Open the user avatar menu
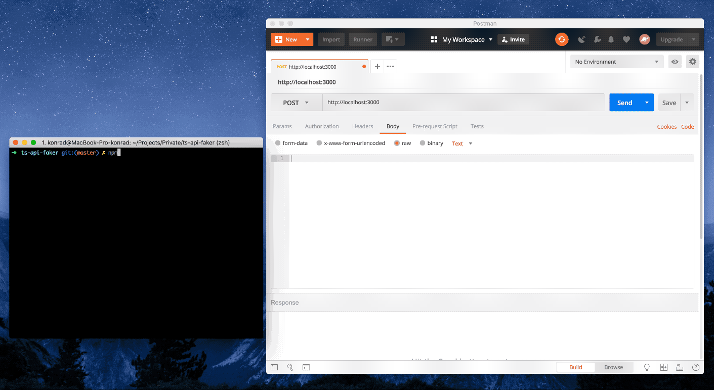Image resolution: width=714 pixels, height=390 pixels. click(x=644, y=39)
